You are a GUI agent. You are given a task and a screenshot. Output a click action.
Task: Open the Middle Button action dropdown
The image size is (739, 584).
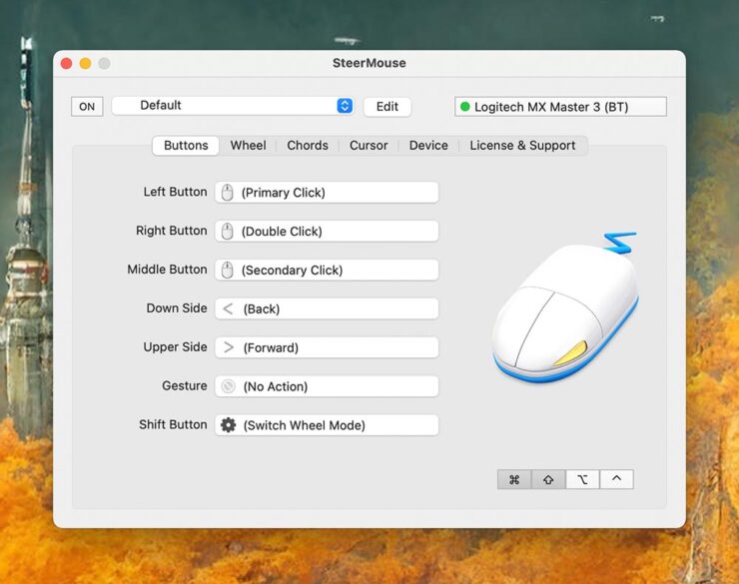click(x=327, y=271)
